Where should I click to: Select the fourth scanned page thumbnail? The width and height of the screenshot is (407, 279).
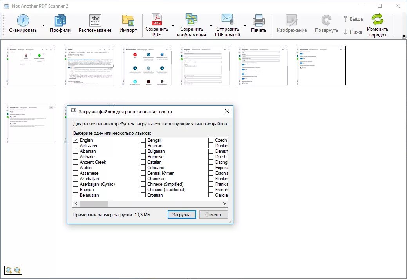pyautogui.click(x=205, y=65)
